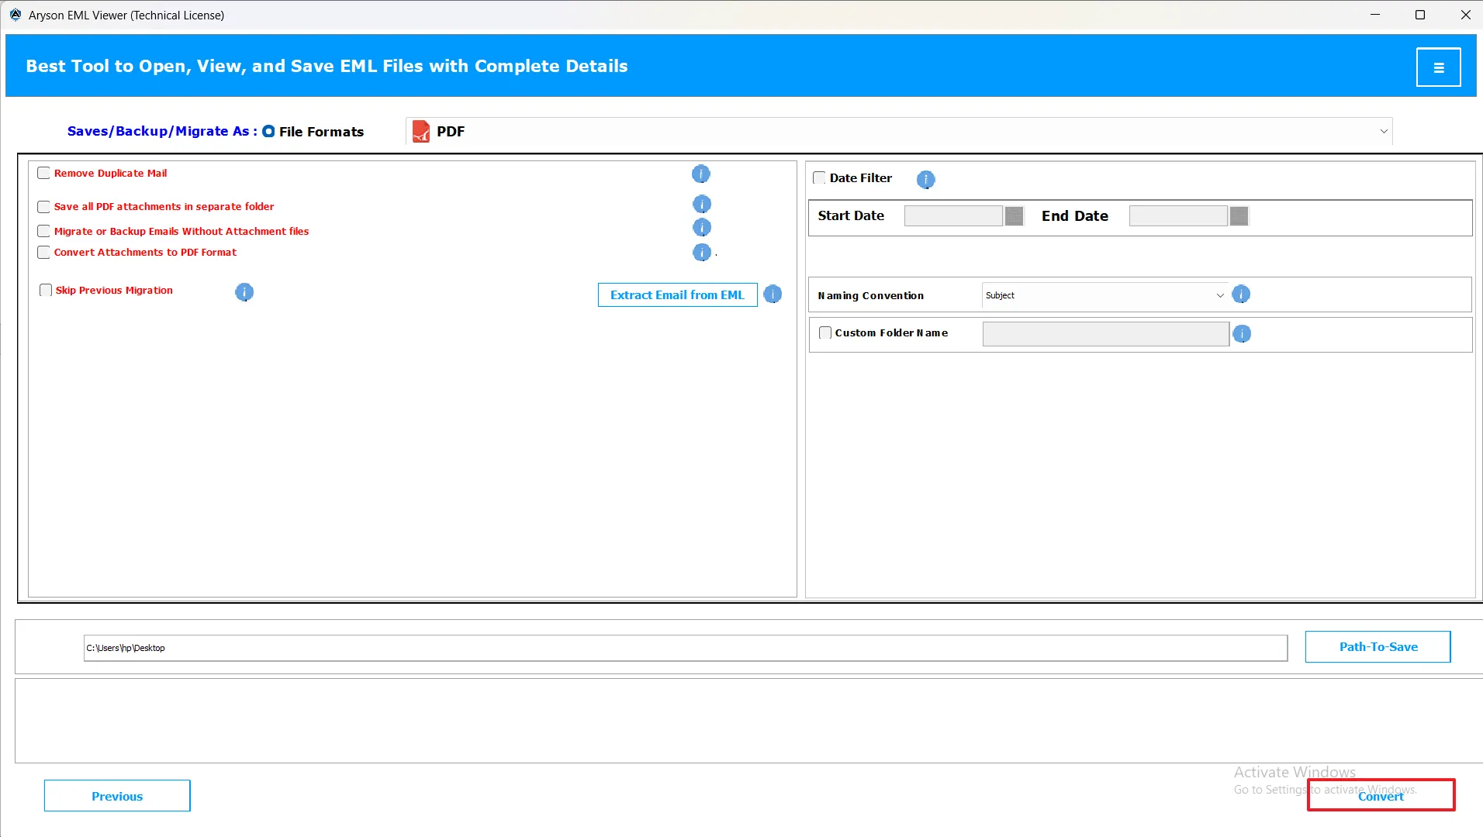
Task: Open the Naming Convention Subject dropdown
Action: pos(1219,295)
